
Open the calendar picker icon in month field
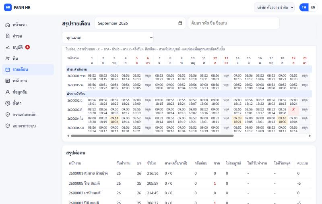[180, 23]
